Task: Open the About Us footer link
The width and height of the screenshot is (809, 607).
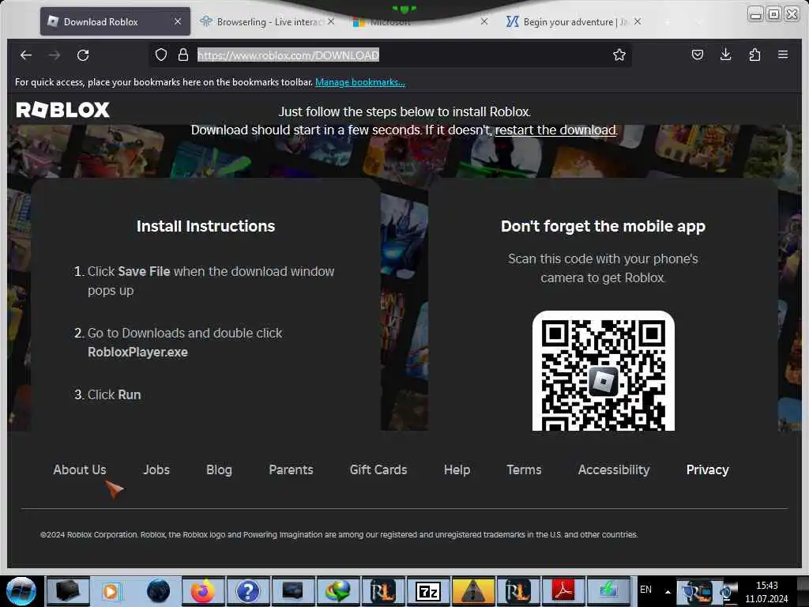Action: (x=80, y=469)
